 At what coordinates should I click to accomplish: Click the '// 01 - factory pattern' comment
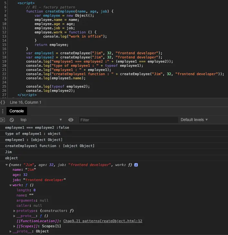[x=51, y=7]
